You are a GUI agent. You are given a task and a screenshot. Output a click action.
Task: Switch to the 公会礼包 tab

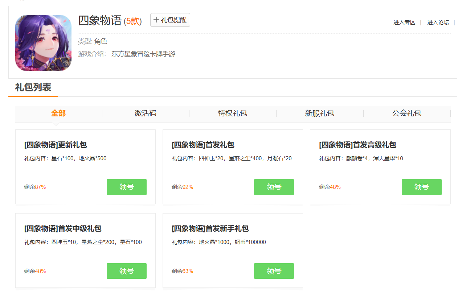(407, 113)
